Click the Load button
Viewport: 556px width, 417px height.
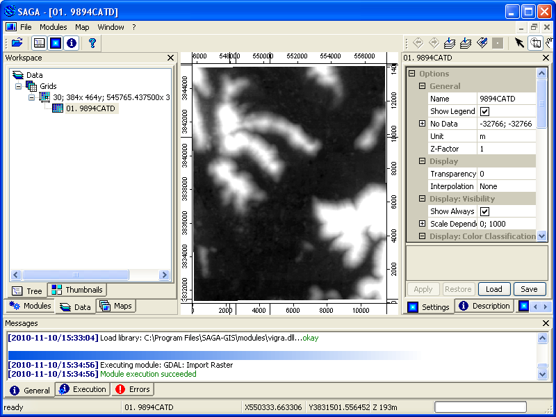point(494,289)
